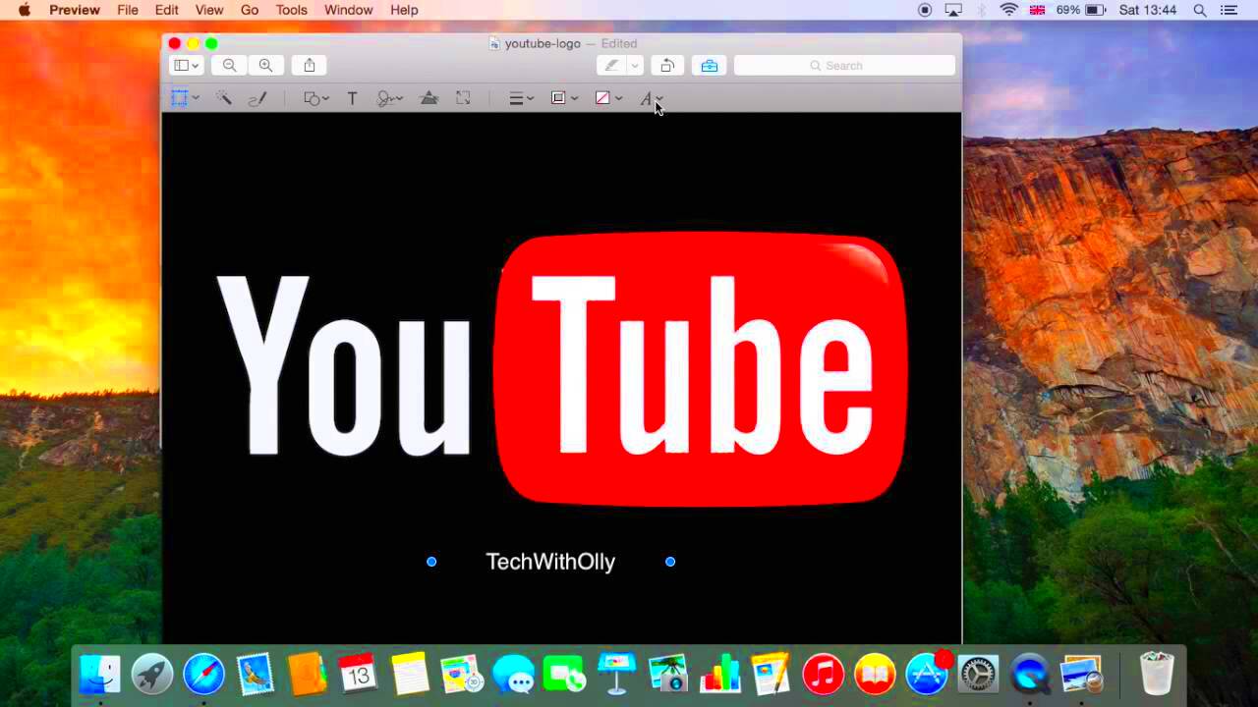Open Numbers from the Dock
Image resolution: width=1258 pixels, height=707 pixels.
(x=719, y=675)
